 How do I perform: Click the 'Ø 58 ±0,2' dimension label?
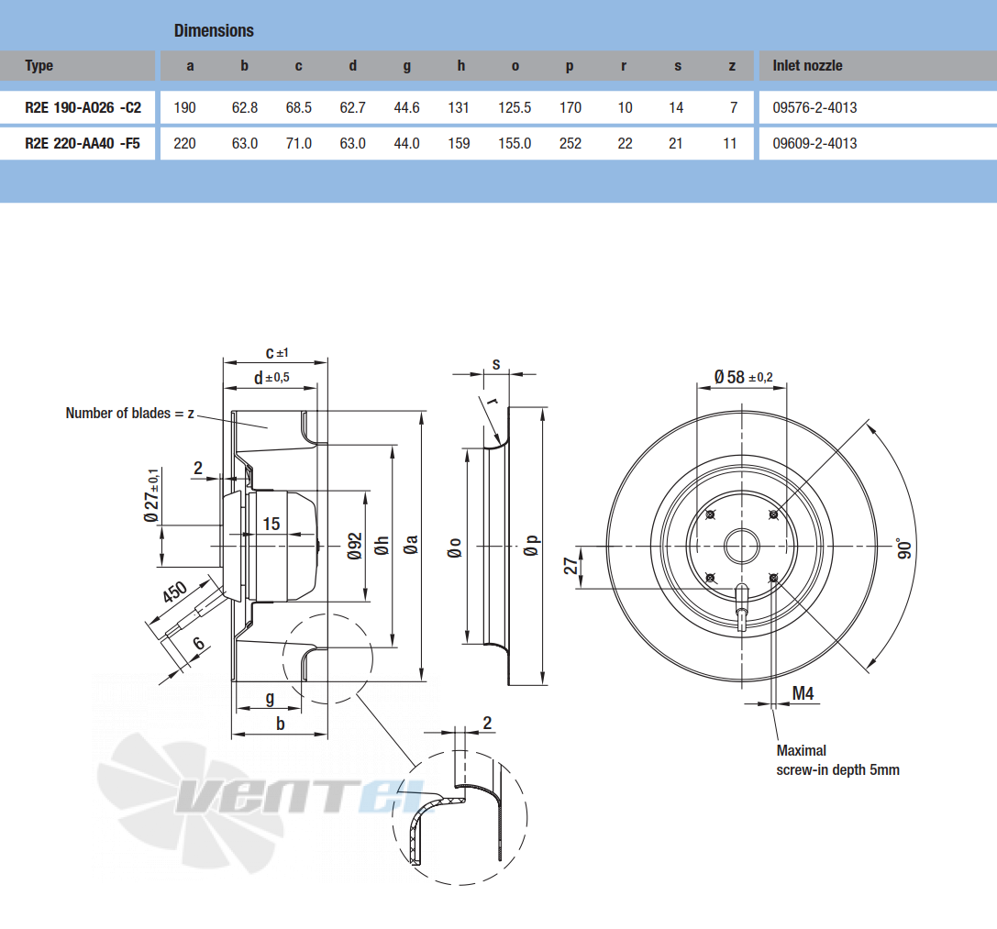pos(743,377)
